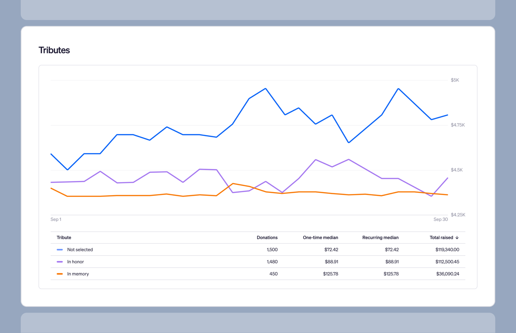Viewport: 516px width, 333px height.
Task: Click the purple In honor legend swatch
Action: coord(60,262)
